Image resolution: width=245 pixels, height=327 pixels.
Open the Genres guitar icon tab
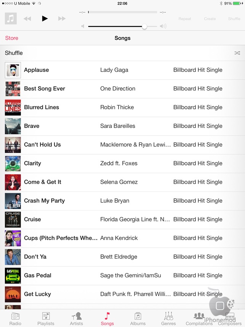[x=168, y=319]
